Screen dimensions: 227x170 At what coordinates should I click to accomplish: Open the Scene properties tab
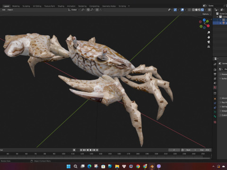[x=215, y=83]
